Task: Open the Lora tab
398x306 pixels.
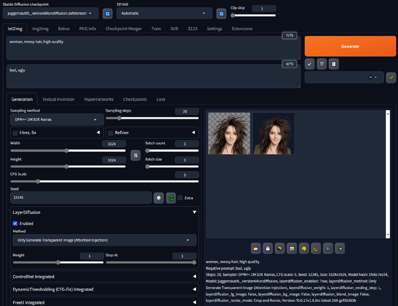Action: [161, 99]
